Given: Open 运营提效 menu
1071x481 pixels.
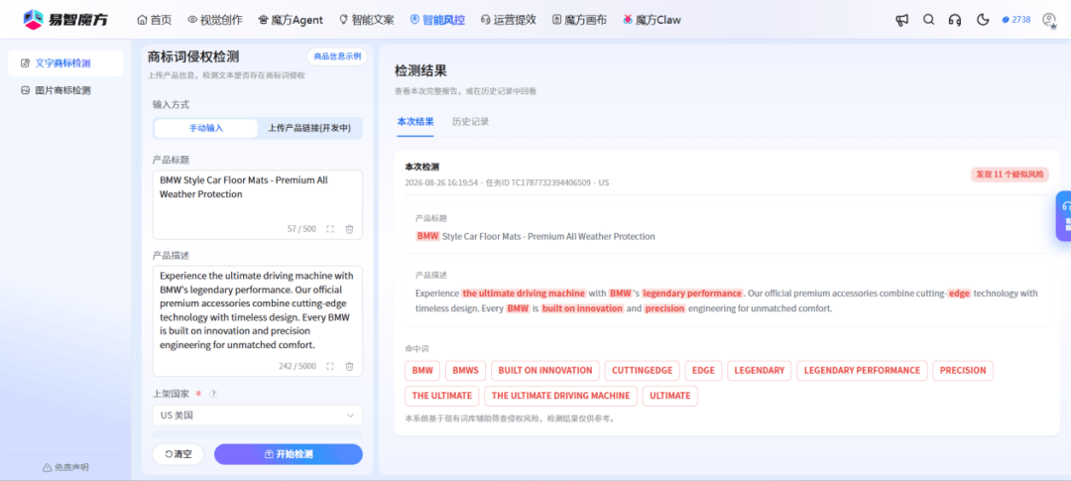Looking at the screenshot, I should click(508, 20).
